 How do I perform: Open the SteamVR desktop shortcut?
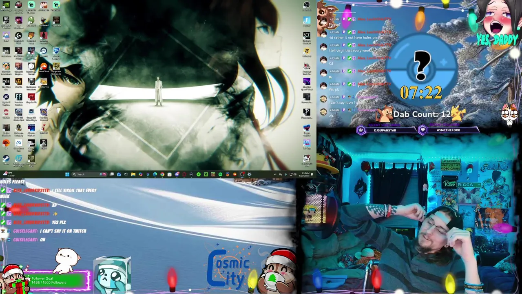point(44,52)
